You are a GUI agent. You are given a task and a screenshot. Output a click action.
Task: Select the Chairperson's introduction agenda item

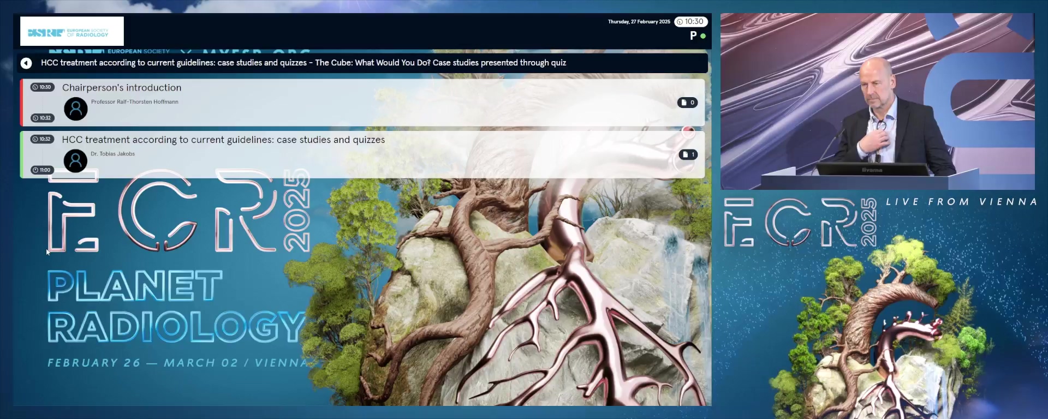point(362,103)
